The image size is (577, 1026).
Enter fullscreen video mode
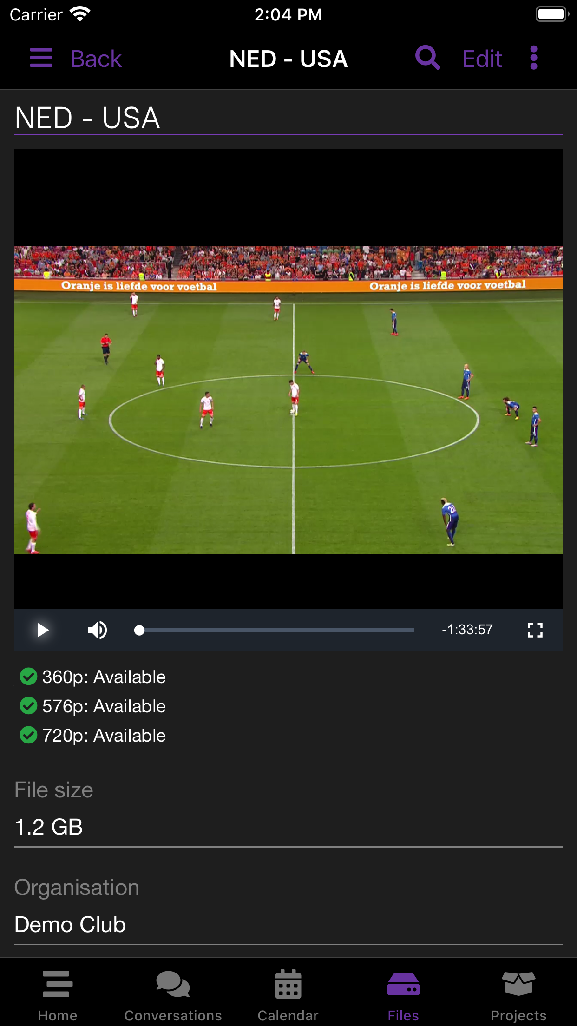[x=535, y=630]
